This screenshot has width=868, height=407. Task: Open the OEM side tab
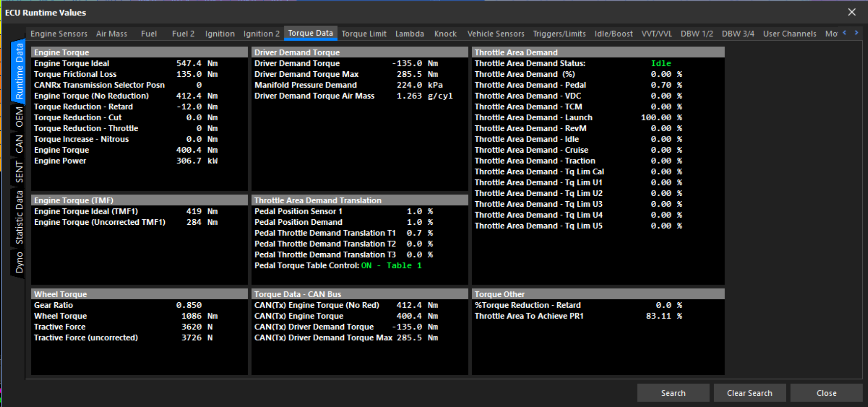(19, 117)
